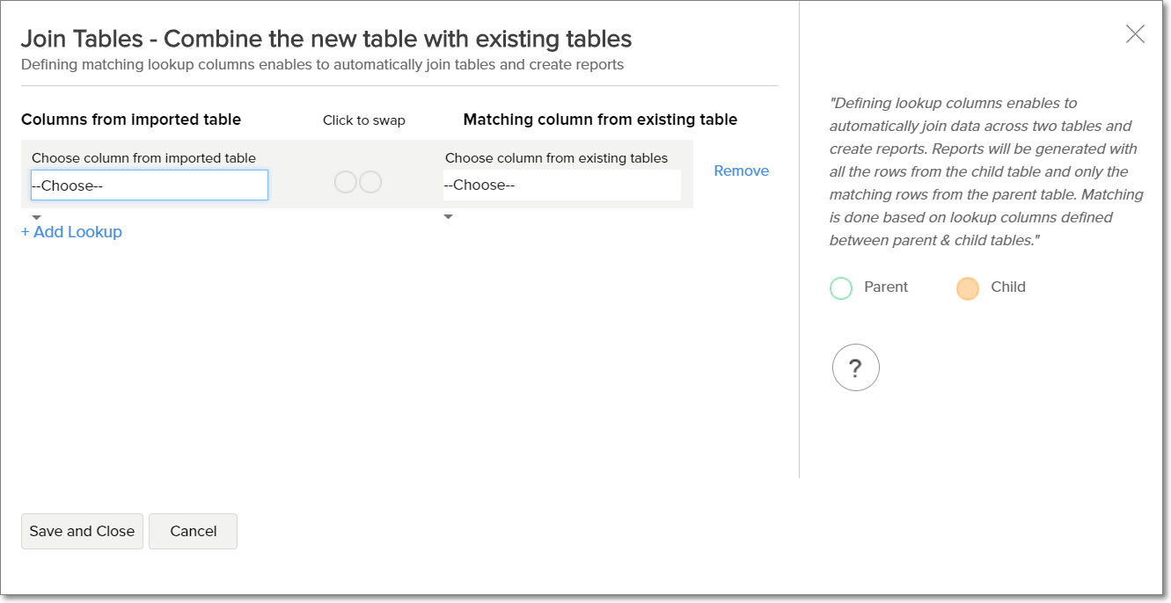This screenshot has height=603, width=1171.
Task: Open the existing tables column dropdown
Action: click(561, 185)
